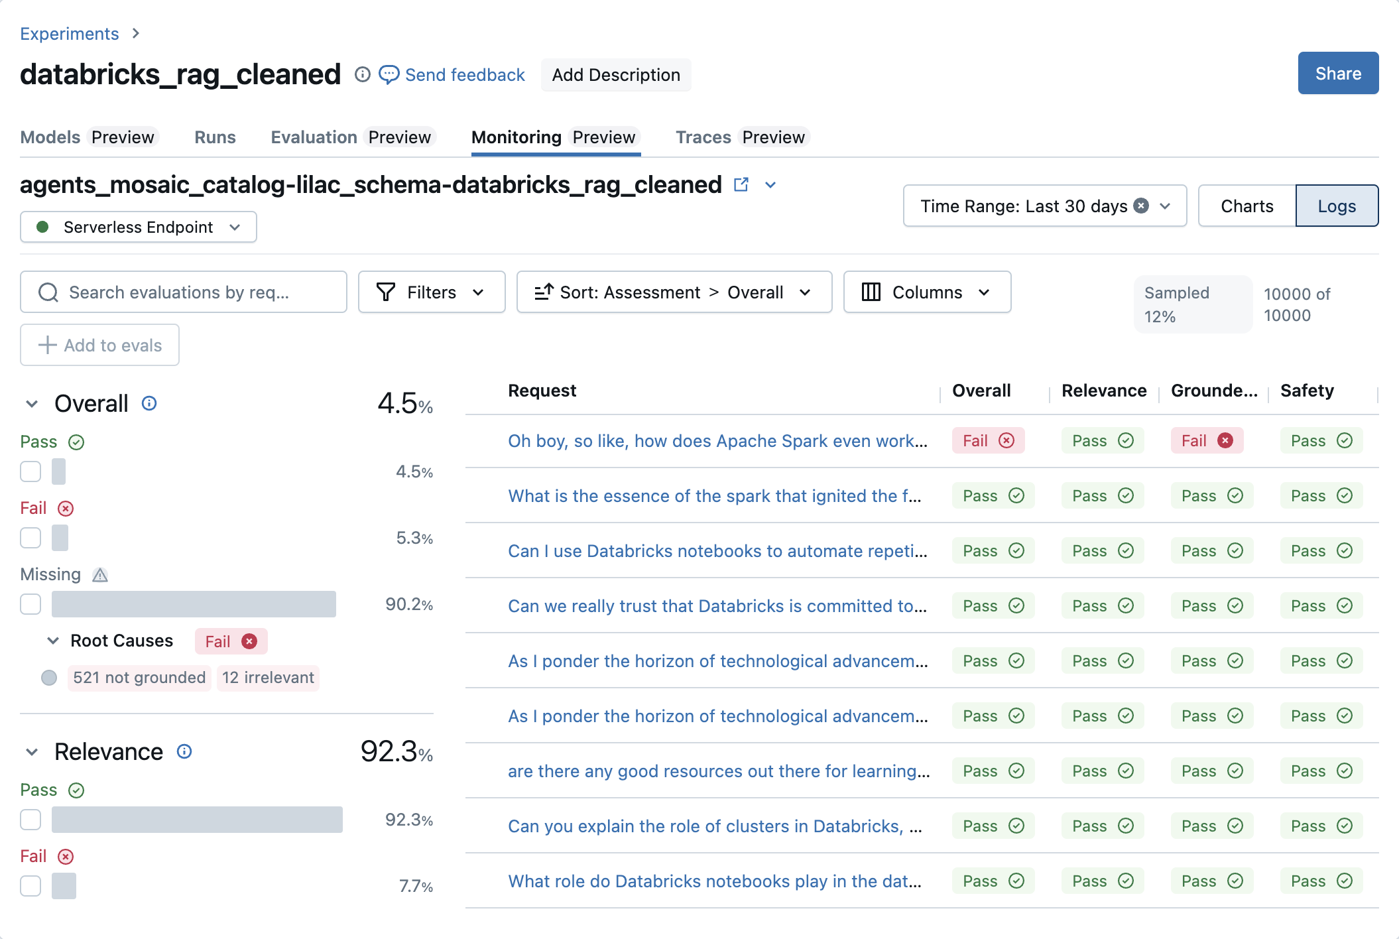Switch to Charts view

coord(1247,206)
